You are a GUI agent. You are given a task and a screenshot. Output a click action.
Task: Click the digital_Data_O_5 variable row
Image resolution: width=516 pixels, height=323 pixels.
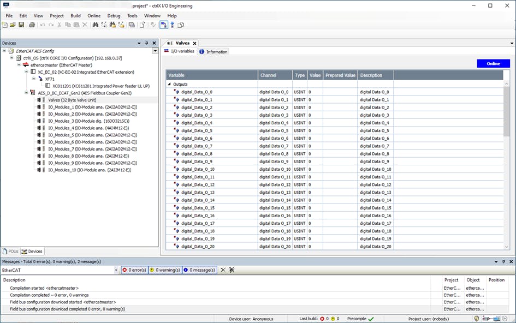click(x=334, y=130)
